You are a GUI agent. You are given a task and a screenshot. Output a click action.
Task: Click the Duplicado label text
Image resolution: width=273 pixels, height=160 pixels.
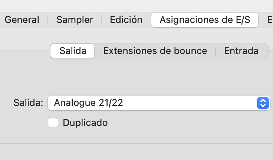[85, 123]
